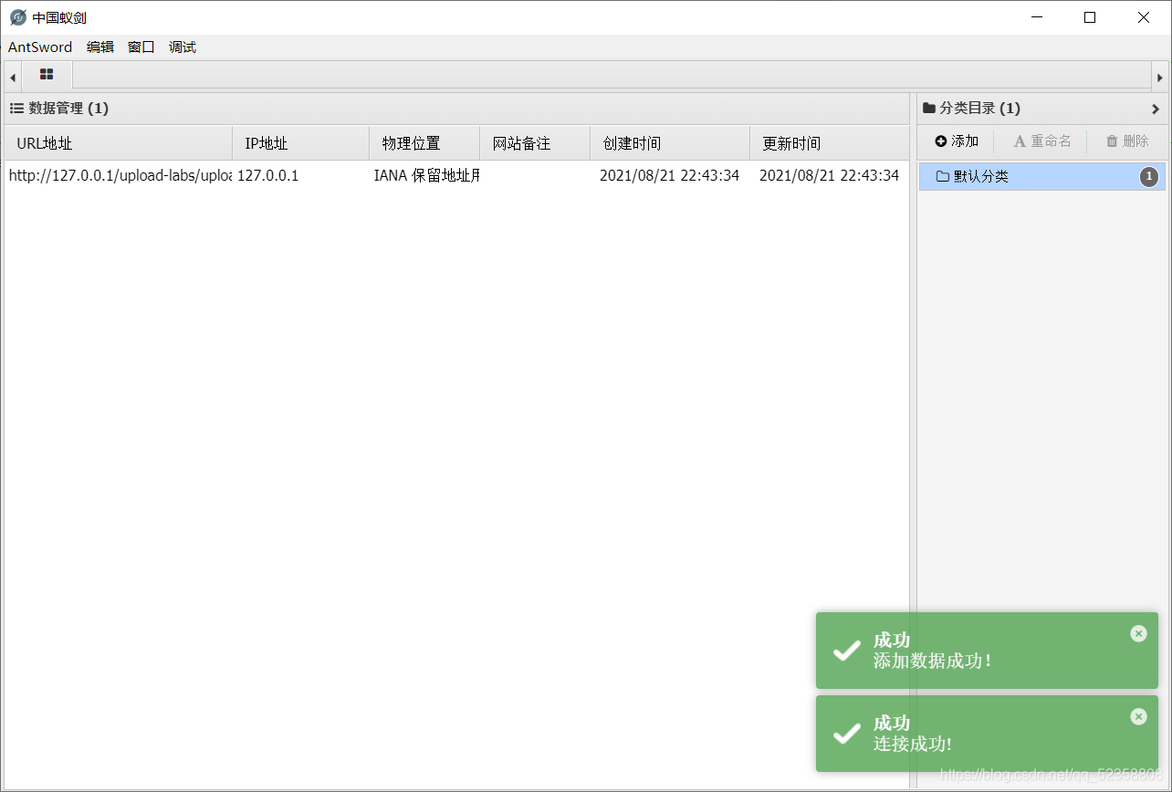
Task: Select the 127.0.0.1 upload-labs shell row
Action: tap(365, 176)
